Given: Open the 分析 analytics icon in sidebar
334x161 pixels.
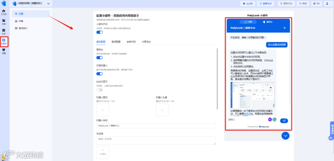Looking at the screenshot, I should (4, 32).
